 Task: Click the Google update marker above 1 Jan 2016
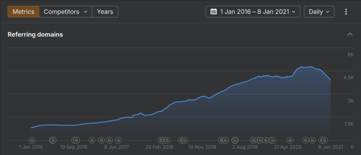click(x=32, y=140)
